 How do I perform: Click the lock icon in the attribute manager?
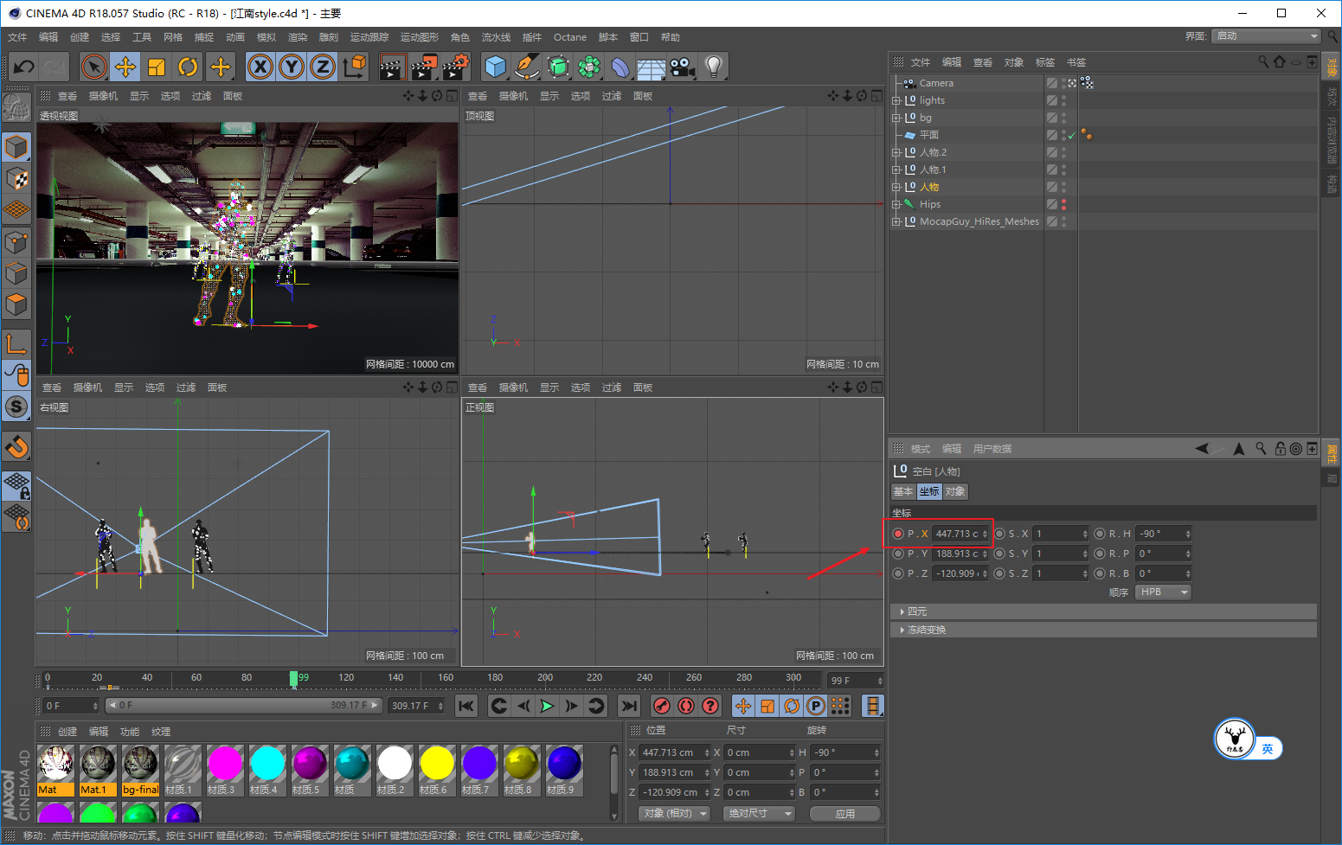tap(1281, 448)
